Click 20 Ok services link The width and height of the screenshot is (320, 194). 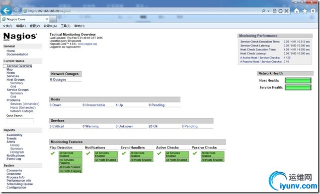(x=153, y=126)
